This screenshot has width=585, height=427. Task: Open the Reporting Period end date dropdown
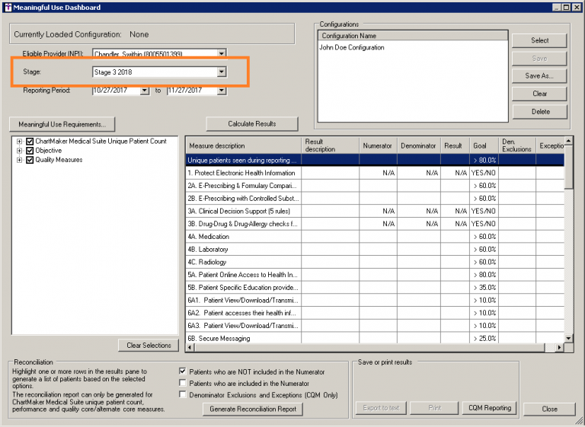[222, 91]
